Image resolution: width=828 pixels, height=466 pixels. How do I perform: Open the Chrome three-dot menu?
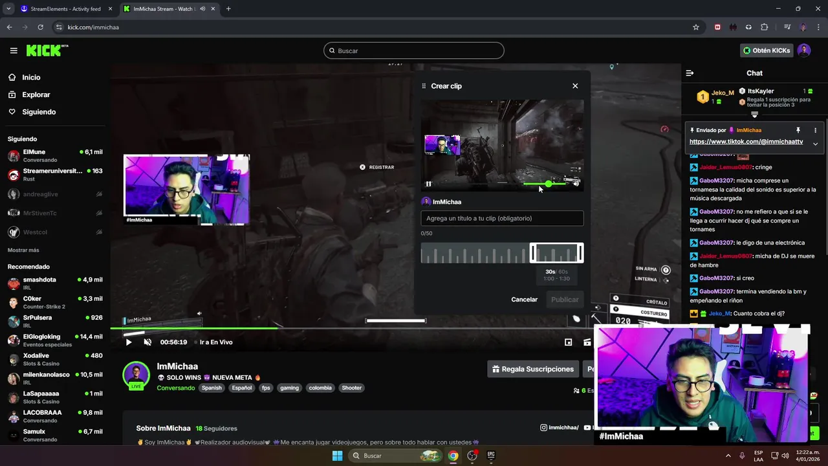click(x=818, y=27)
